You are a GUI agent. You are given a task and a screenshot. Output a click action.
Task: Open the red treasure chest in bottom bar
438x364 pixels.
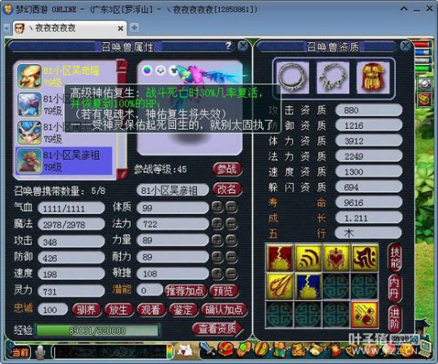click(225, 349)
